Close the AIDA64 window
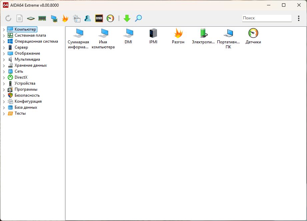The width and height of the screenshot is (307, 221). tap(299, 5)
